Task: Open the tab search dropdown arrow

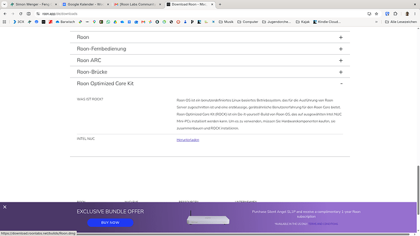Action: click(4, 4)
